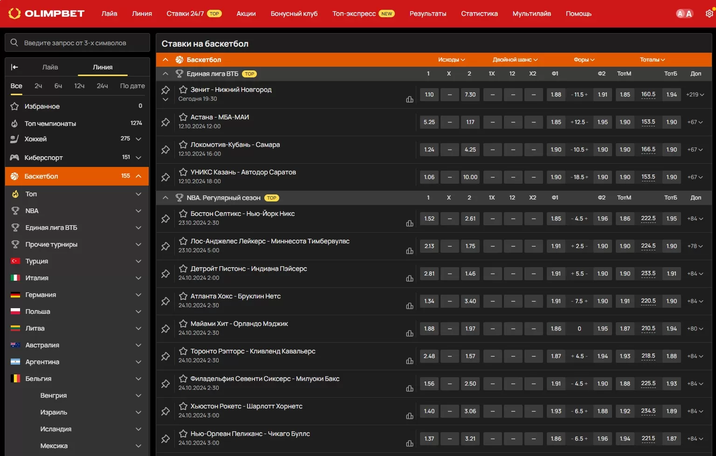Open statistics icon for Бостон Селтикс match
716x456 pixels.
[410, 223]
